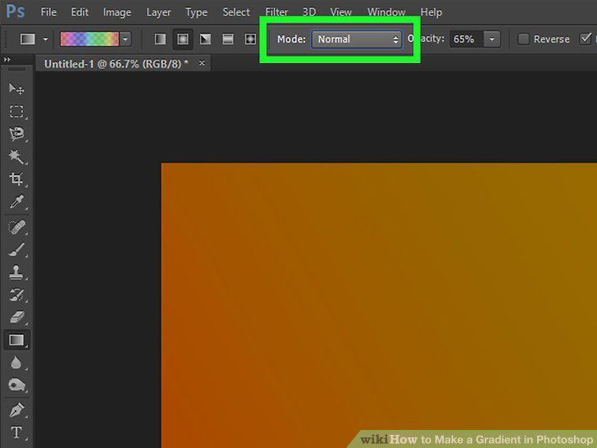
Task: Select the History Brush tool
Action: (x=16, y=295)
